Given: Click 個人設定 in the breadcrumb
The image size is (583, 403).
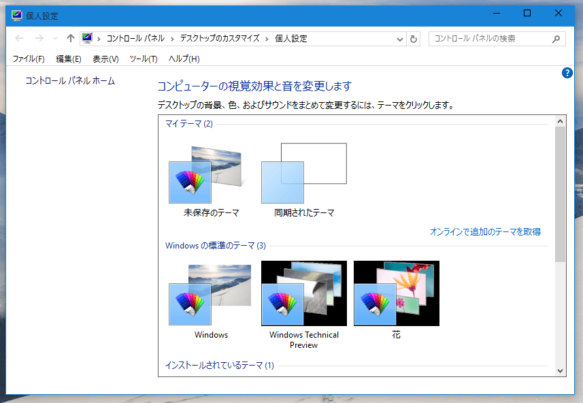Looking at the screenshot, I should click(291, 38).
